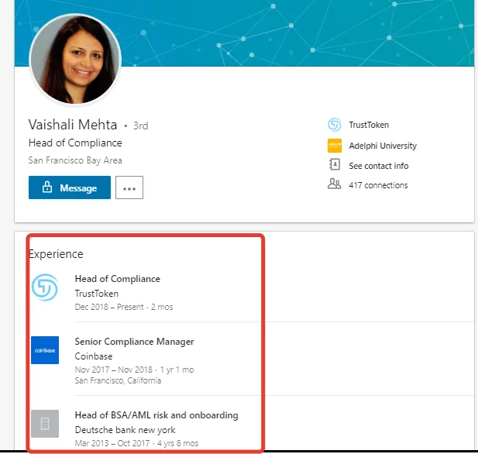Click the connections people icon
478x454 pixels.
pyautogui.click(x=335, y=184)
